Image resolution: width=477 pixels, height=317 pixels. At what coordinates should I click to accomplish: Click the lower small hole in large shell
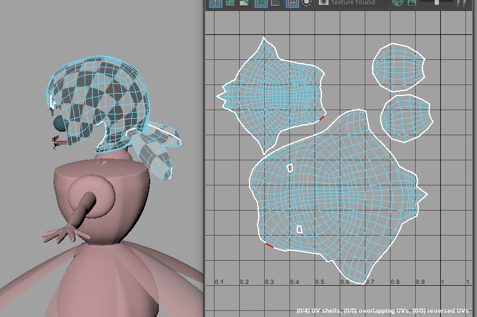[x=300, y=229]
